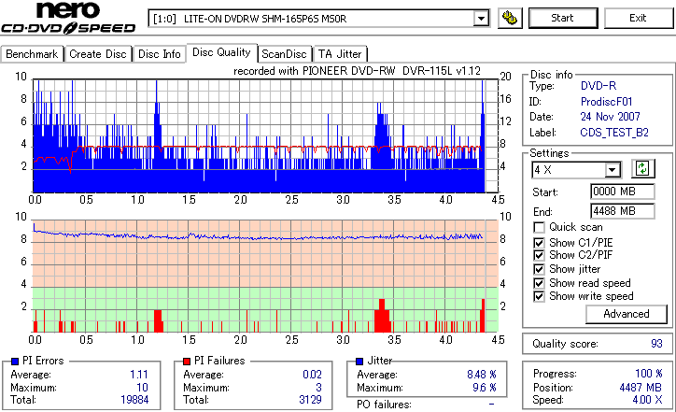Click the Exit button
This screenshot has width=676, height=412.
click(x=638, y=18)
